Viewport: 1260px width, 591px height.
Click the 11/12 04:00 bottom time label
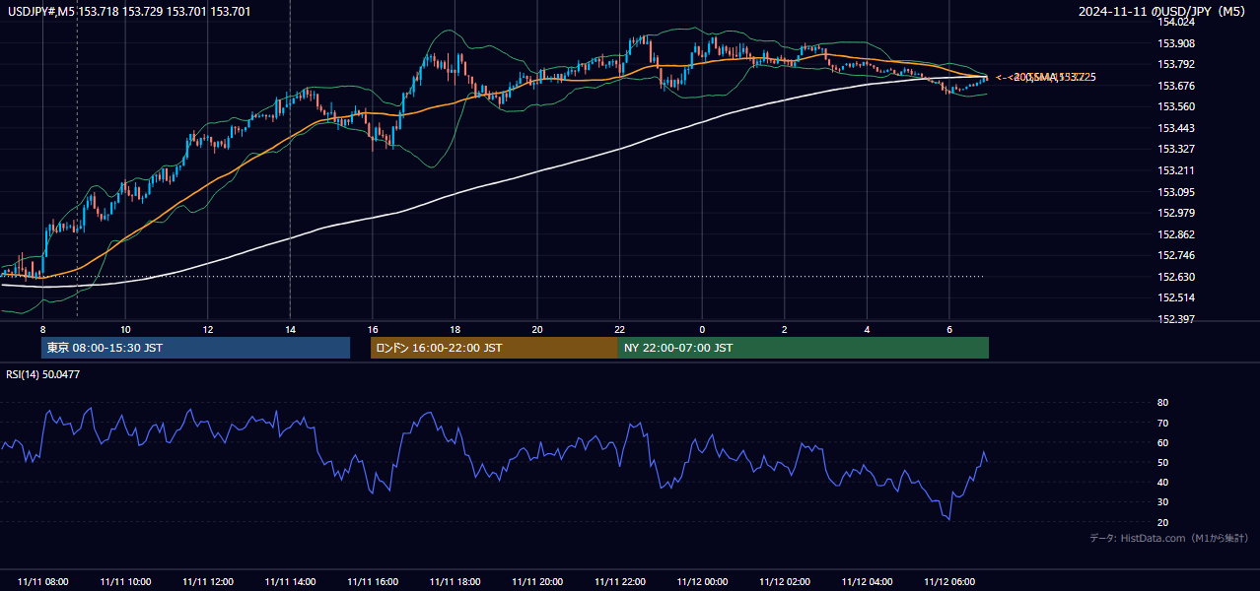tap(867, 582)
